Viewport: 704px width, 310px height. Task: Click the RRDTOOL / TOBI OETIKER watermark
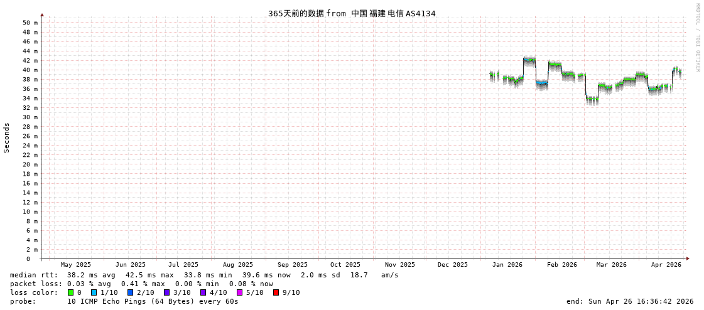click(697, 38)
